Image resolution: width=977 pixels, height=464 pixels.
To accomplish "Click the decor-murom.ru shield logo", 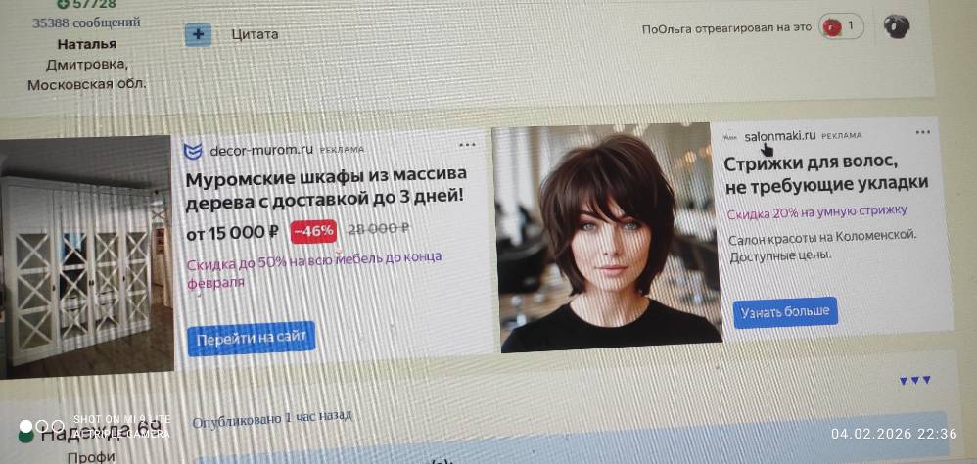I will 193,151.
